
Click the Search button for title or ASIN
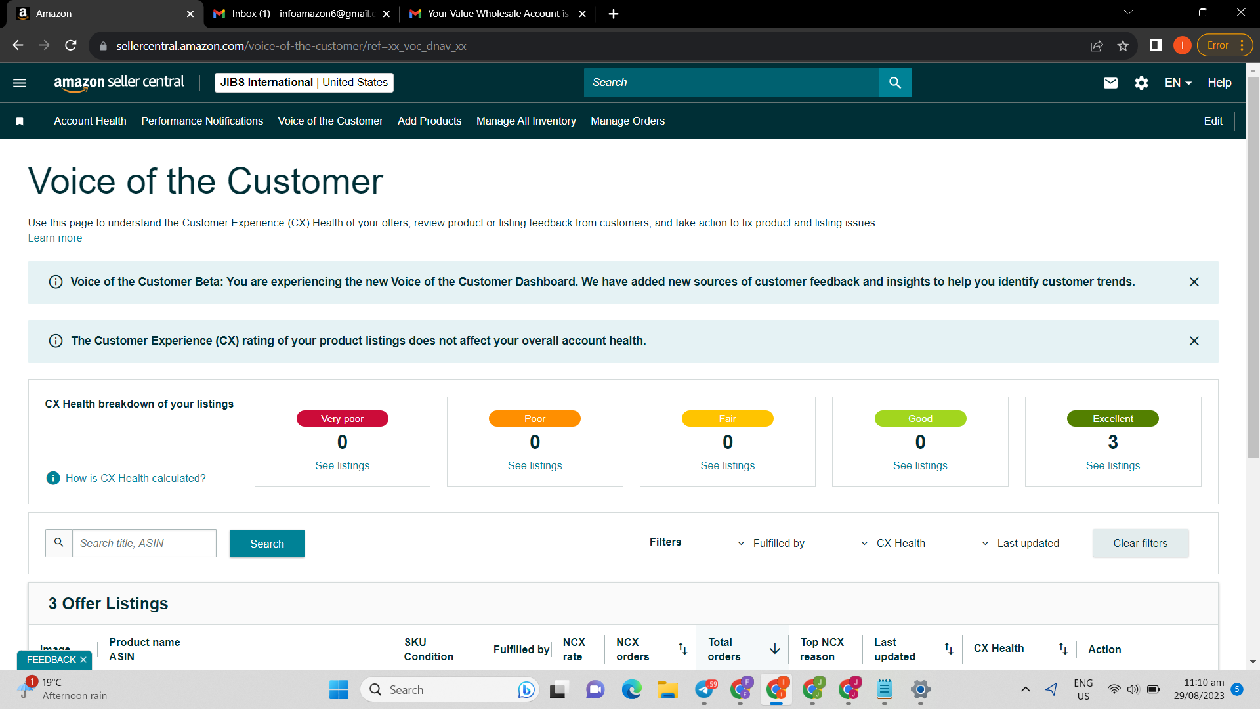[267, 544]
